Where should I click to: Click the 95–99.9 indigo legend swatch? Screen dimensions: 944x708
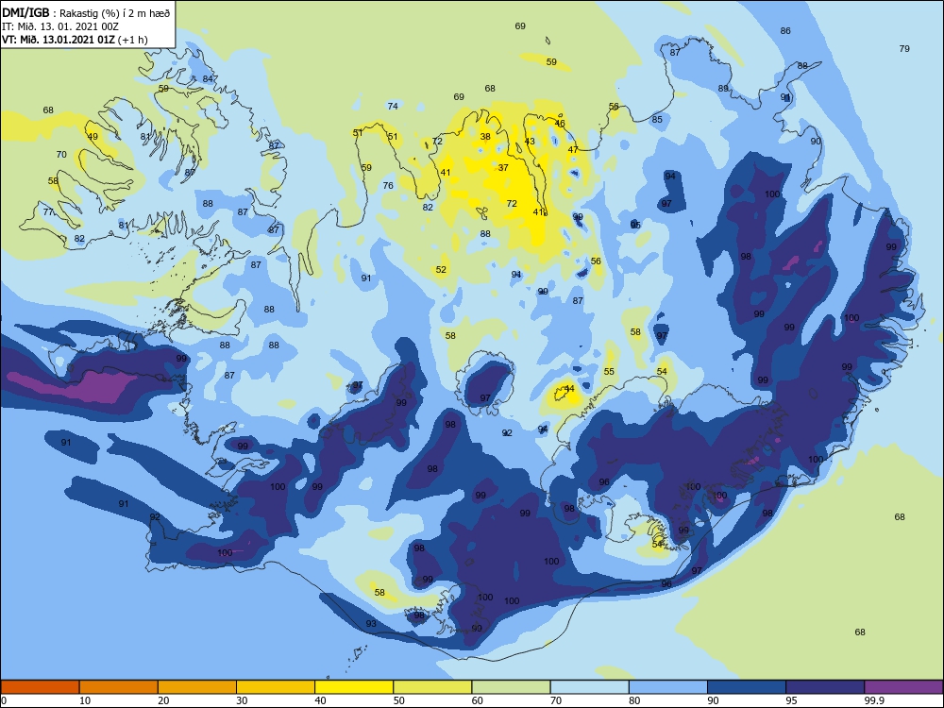[x=825, y=687]
